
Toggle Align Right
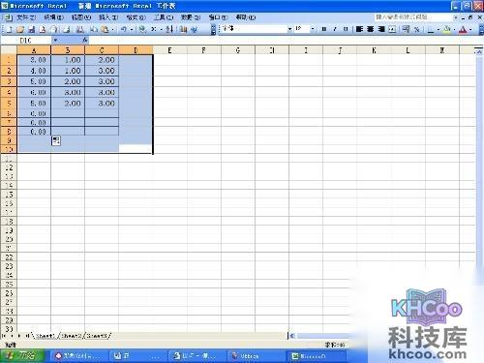coord(381,29)
